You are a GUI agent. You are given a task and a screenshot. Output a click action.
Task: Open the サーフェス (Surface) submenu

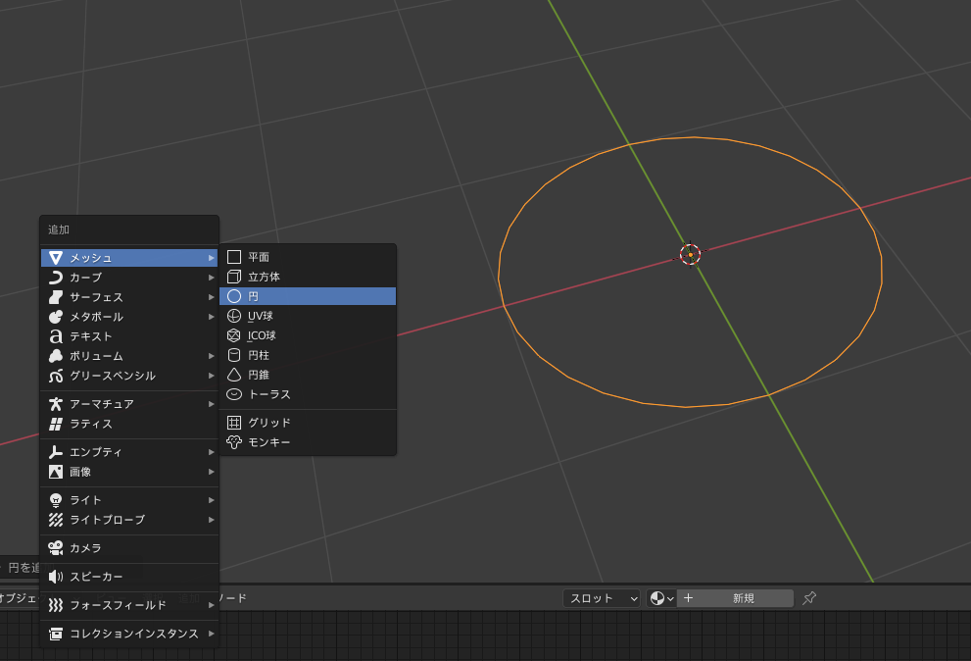click(128, 297)
